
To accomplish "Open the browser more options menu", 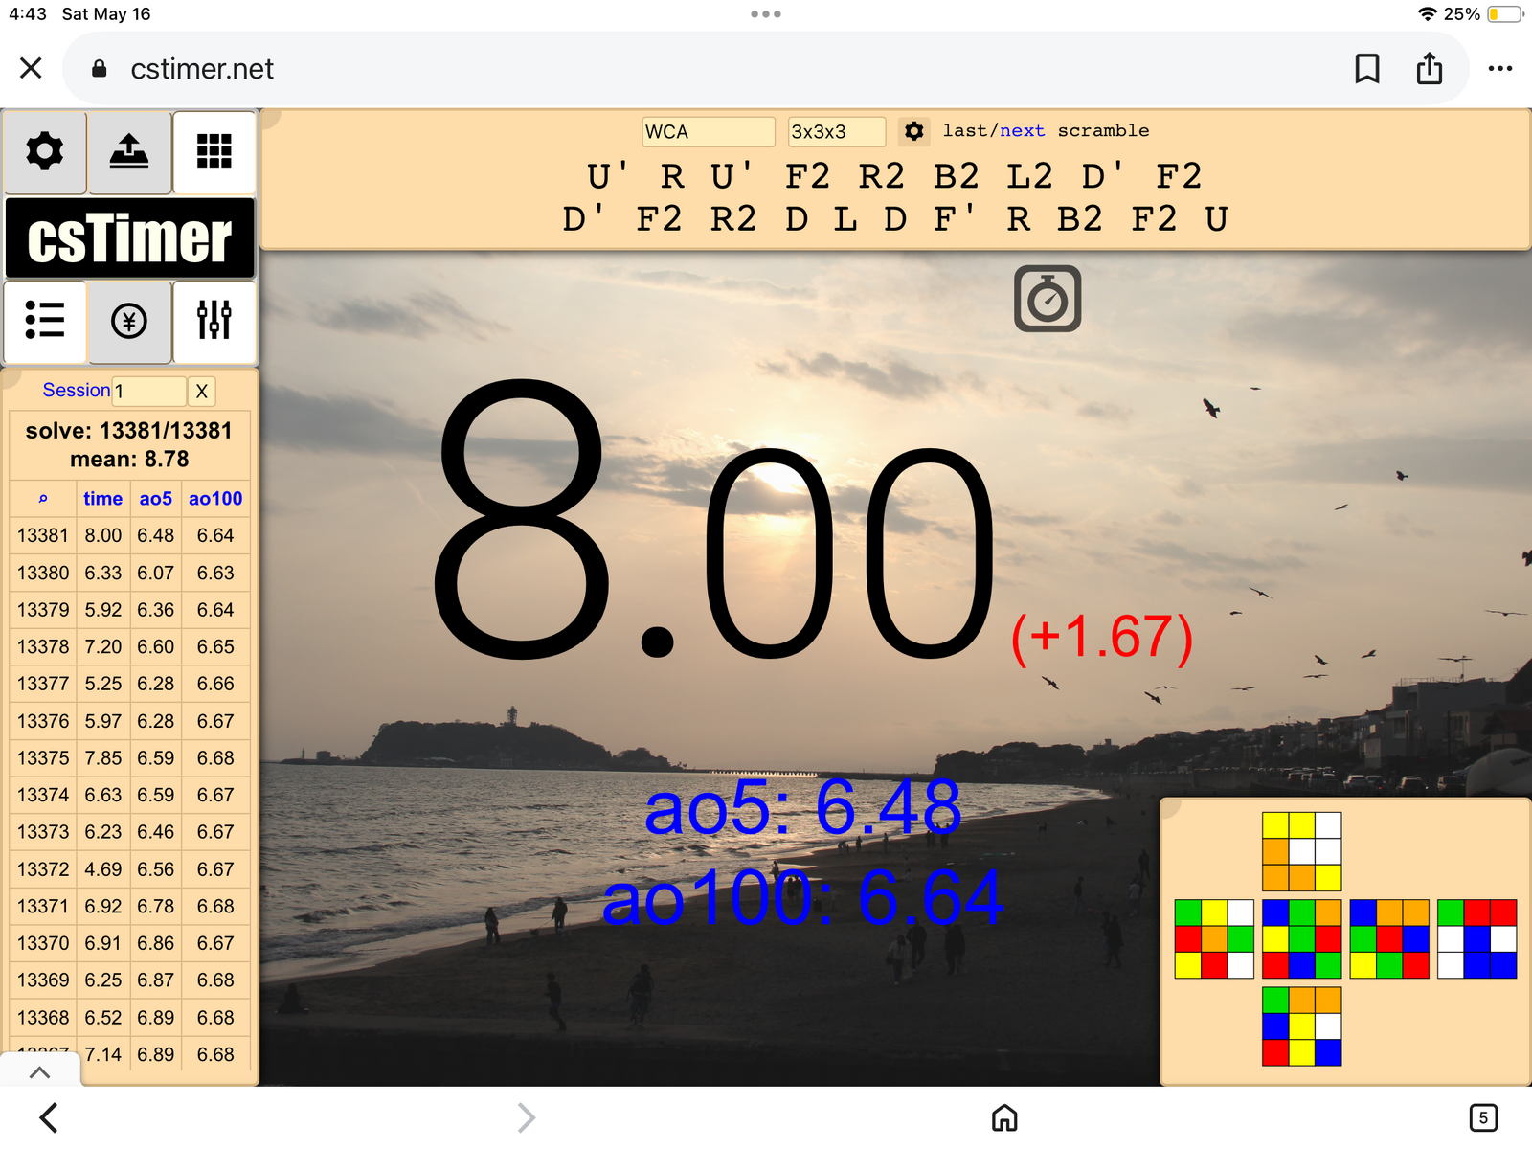I will (1500, 69).
